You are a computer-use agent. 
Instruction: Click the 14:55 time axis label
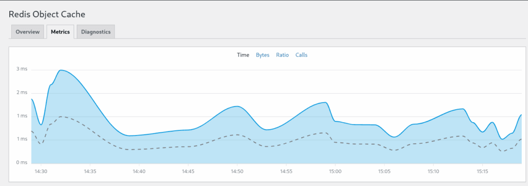[286, 171]
